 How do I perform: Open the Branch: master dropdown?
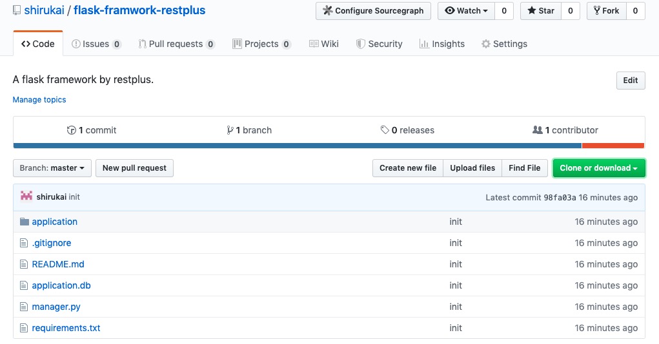click(x=52, y=167)
